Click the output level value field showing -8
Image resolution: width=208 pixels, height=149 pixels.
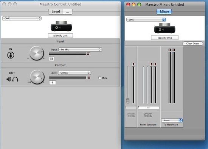click(x=53, y=83)
